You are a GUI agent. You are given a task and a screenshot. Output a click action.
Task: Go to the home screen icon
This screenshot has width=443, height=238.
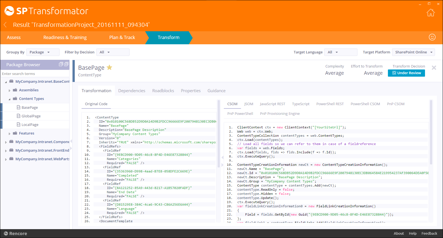[x=431, y=12]
